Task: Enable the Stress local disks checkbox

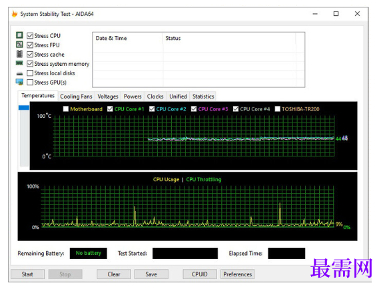Action: [x=30, y=73]
